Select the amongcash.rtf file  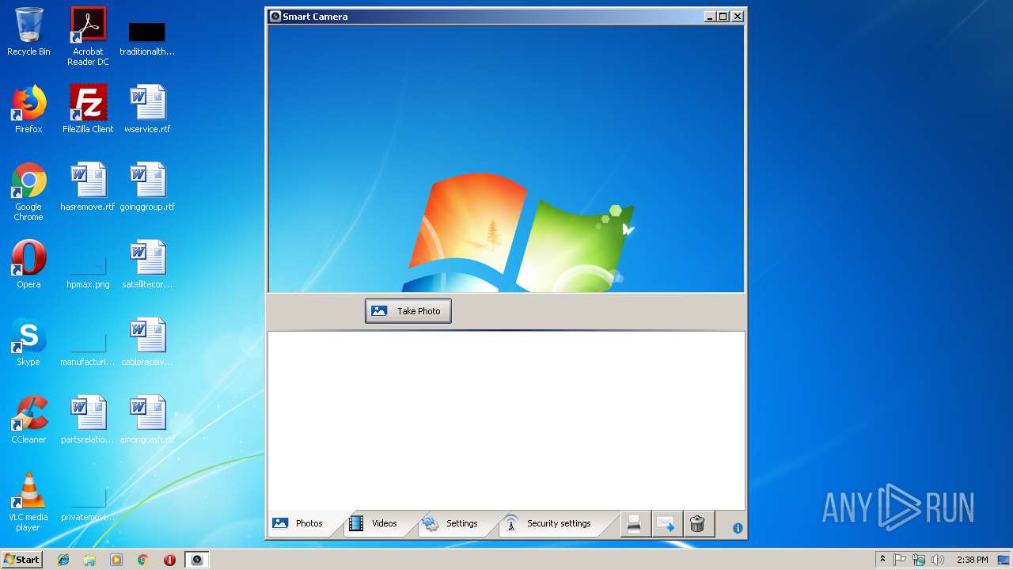coord(147,420)
